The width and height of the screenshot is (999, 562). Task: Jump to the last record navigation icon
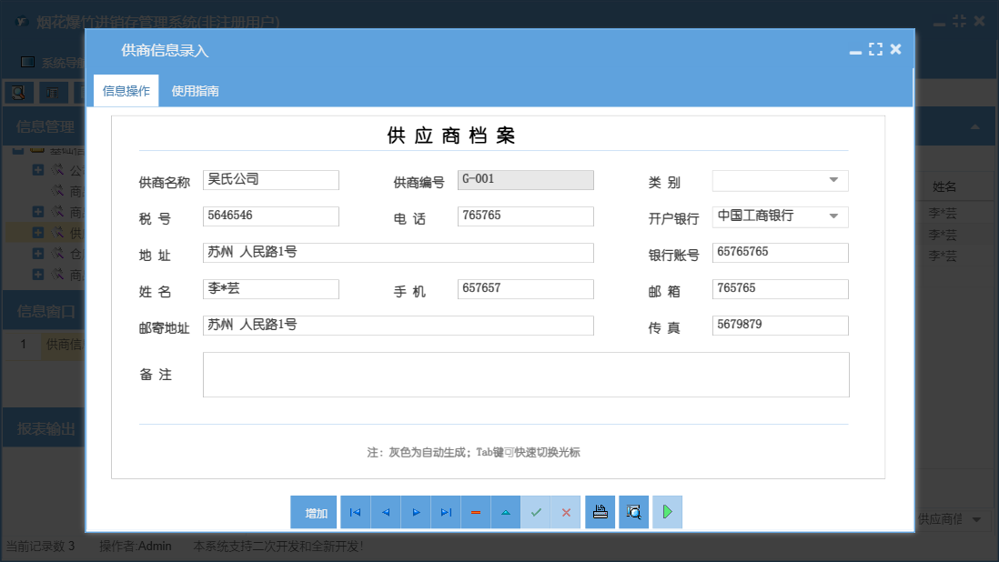446,511
